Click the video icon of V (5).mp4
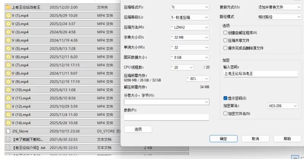 tap(8, 48)
